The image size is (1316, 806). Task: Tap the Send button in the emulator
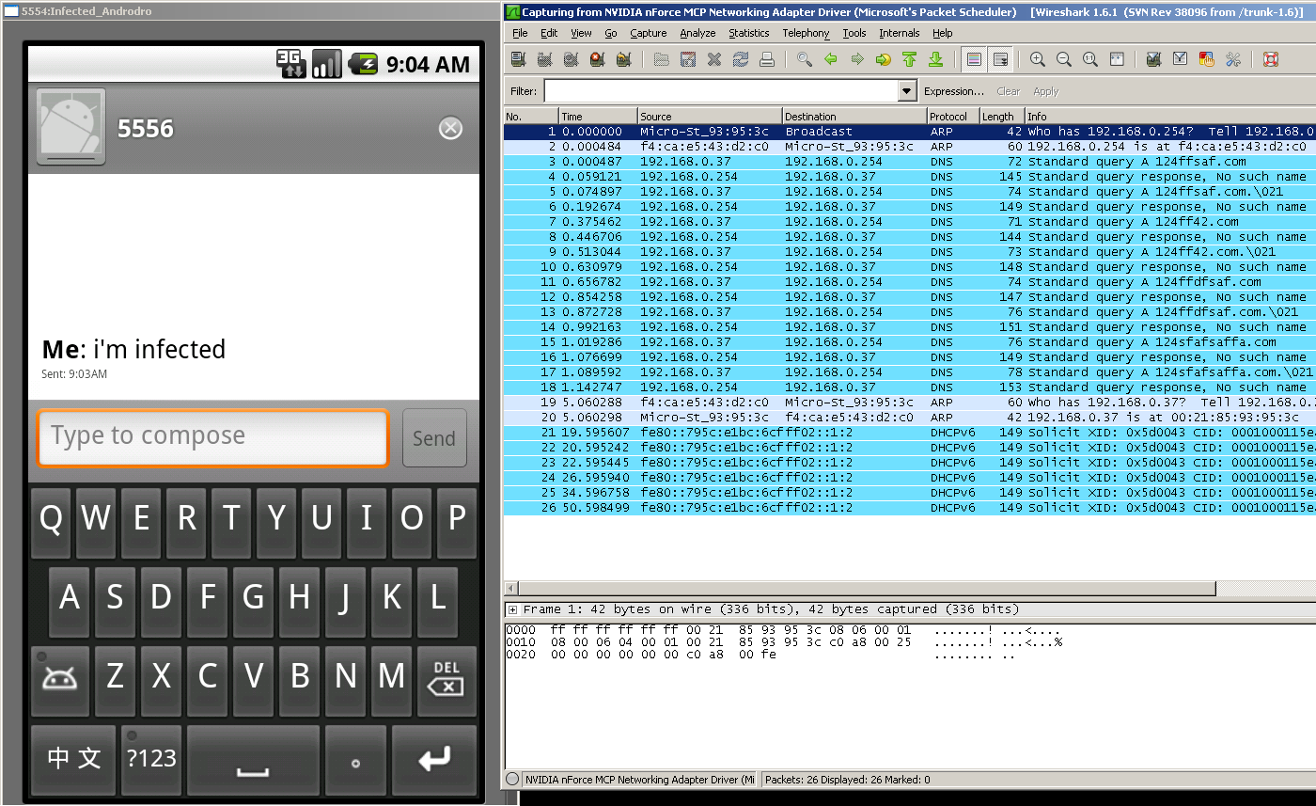[434, 438]
